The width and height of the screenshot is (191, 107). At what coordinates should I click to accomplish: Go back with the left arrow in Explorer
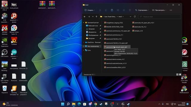pos(85,17)
